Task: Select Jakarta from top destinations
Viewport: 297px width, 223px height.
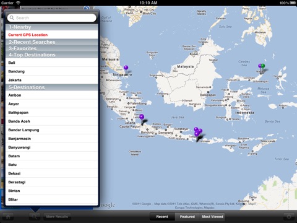Action: click(x=51, y=80)
